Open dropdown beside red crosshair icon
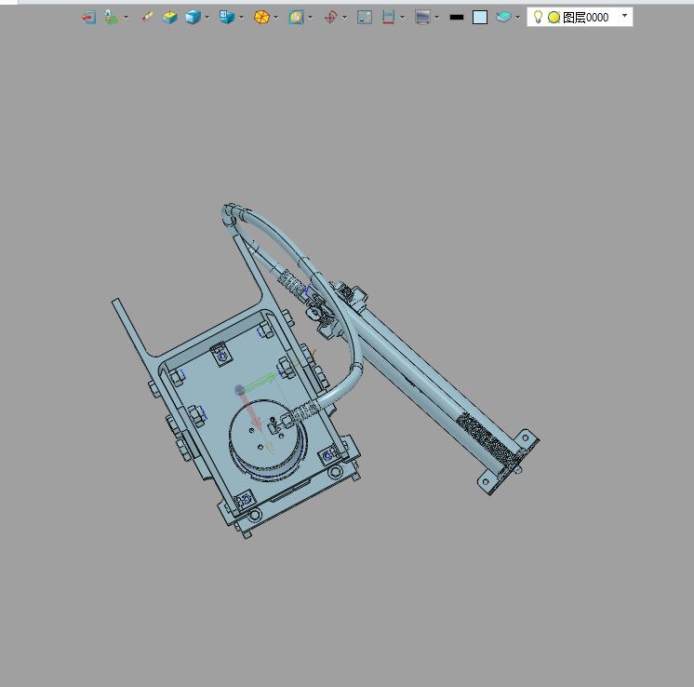Screen dimensions: 694x687 click(344, 18)
